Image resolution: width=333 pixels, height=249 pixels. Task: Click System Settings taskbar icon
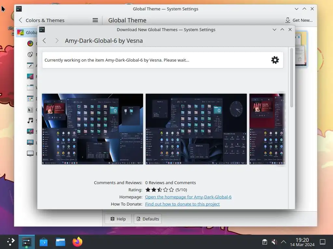pos(27,242)
